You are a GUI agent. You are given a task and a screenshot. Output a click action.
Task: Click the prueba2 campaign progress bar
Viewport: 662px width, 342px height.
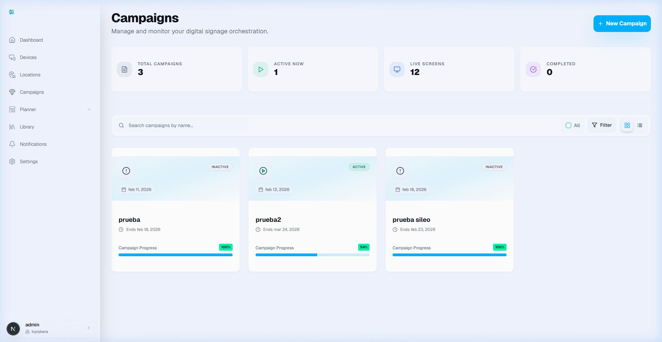(x=312, y=255)
